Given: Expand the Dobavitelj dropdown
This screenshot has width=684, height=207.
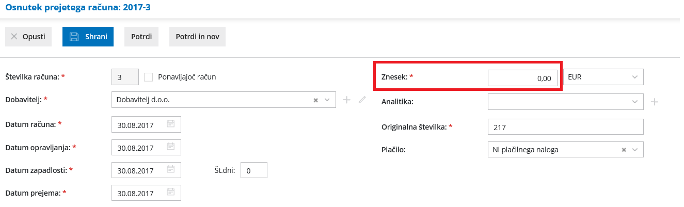Looking at the screenshot, I should coord(327,100).
